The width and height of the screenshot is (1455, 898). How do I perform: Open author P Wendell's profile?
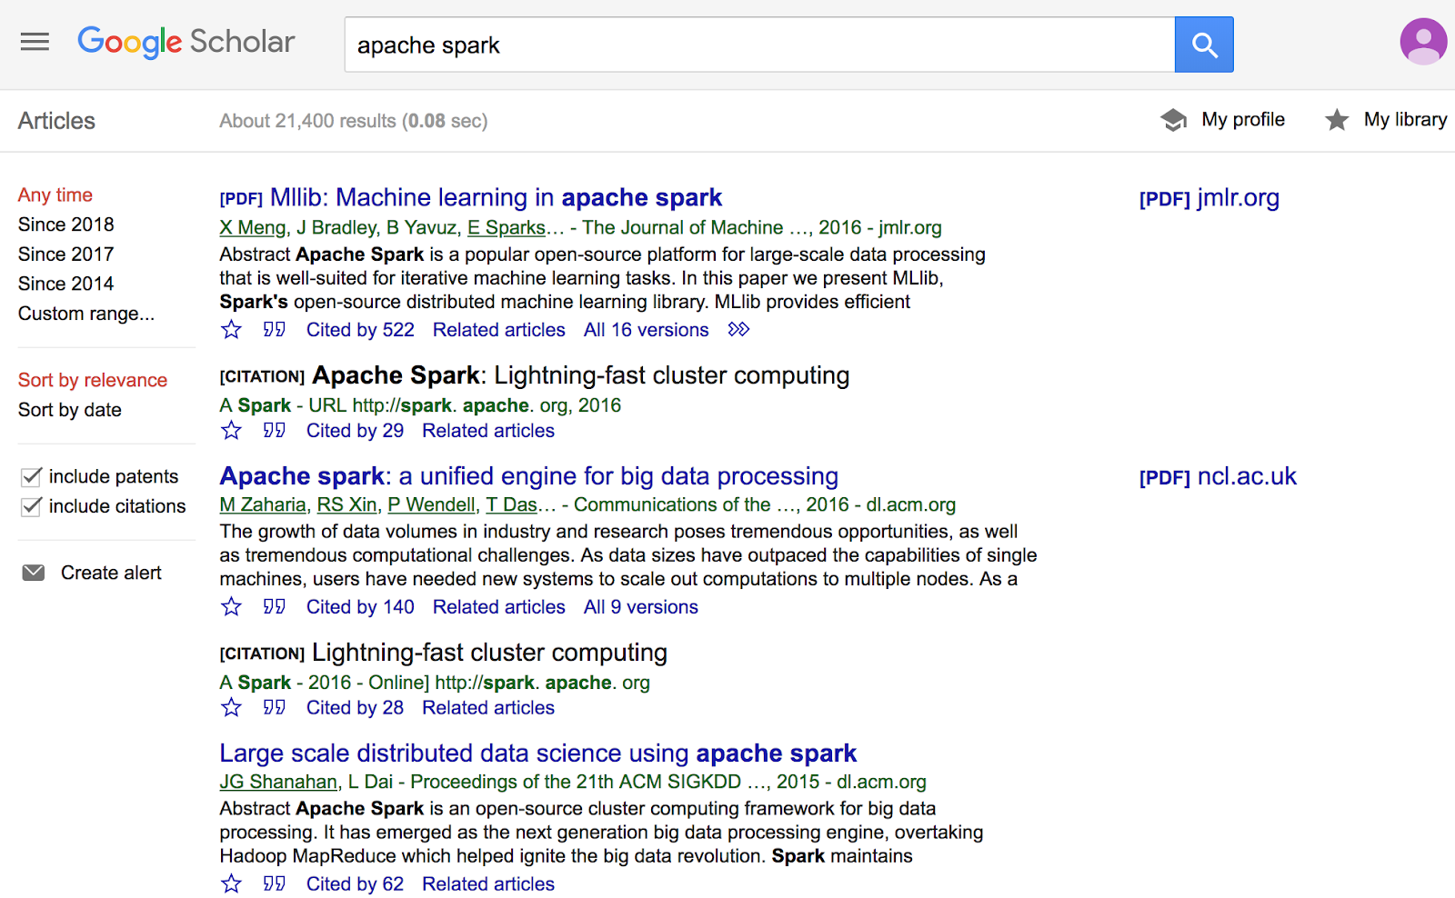[x=432, y=505]
